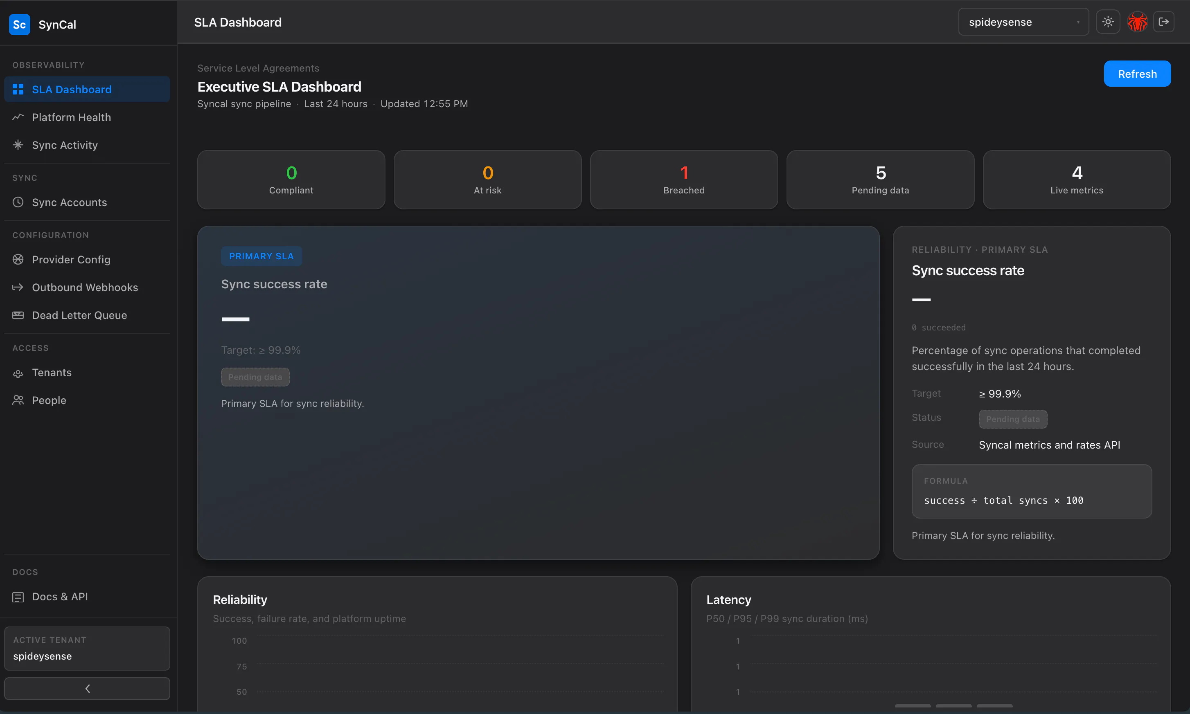Image resolution: width=1190 pixels, height=714 pixels.
Task: Click the "Target: ≥ 99.9%" text
Action: (260, 350)
